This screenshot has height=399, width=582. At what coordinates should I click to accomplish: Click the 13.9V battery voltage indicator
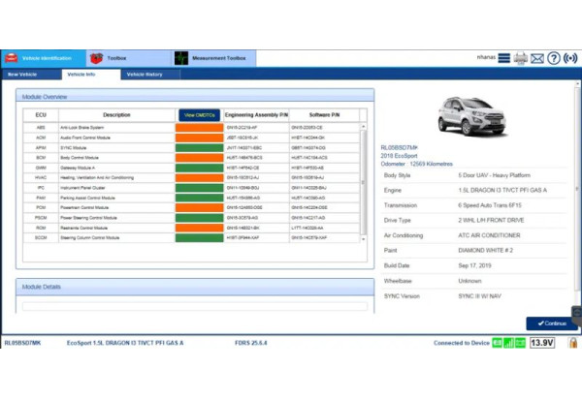(x=541, y=343)
